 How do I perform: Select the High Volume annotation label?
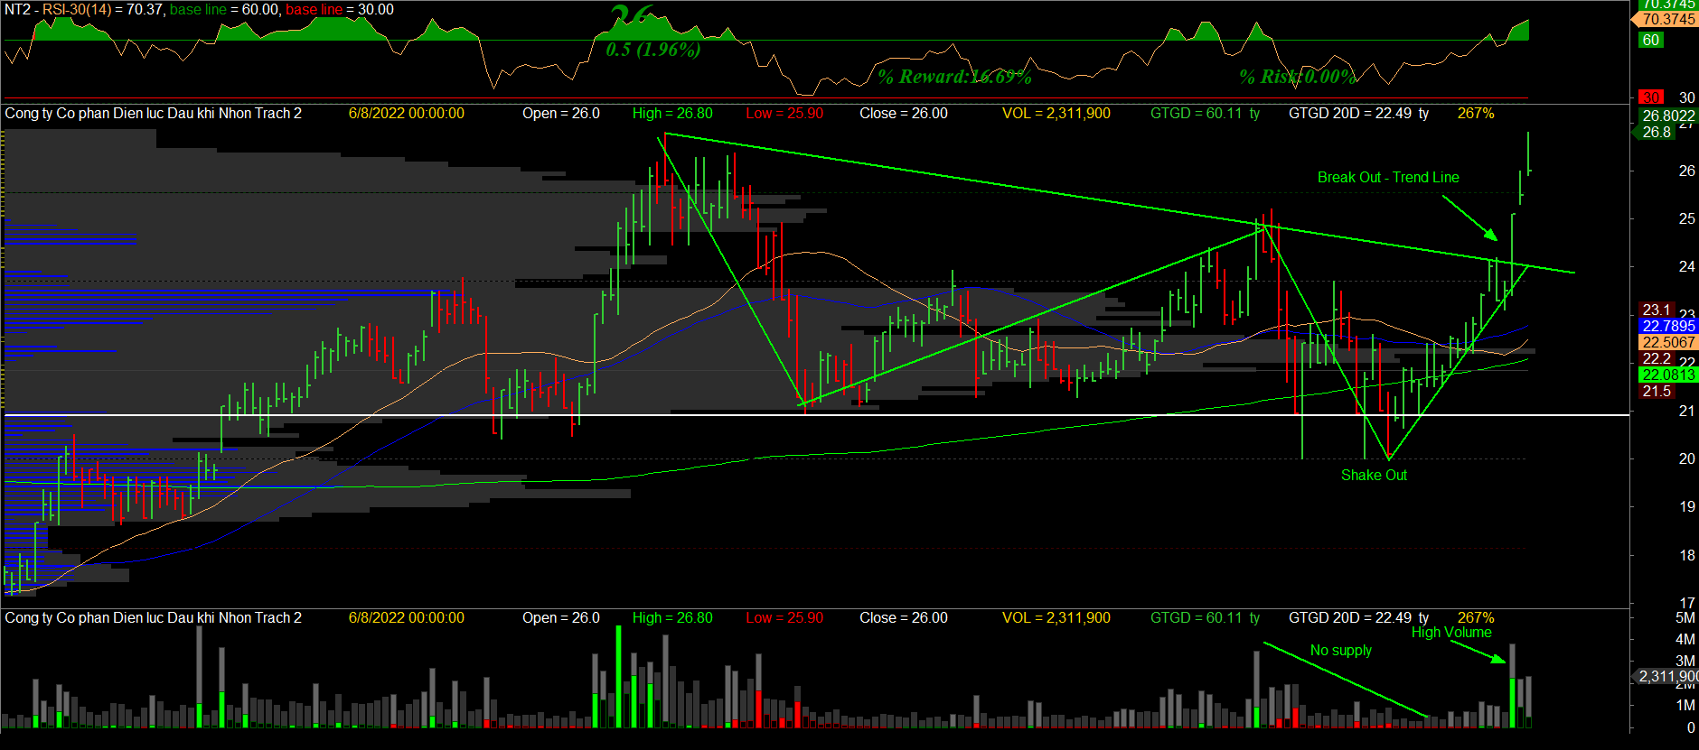click(1450, 633)
